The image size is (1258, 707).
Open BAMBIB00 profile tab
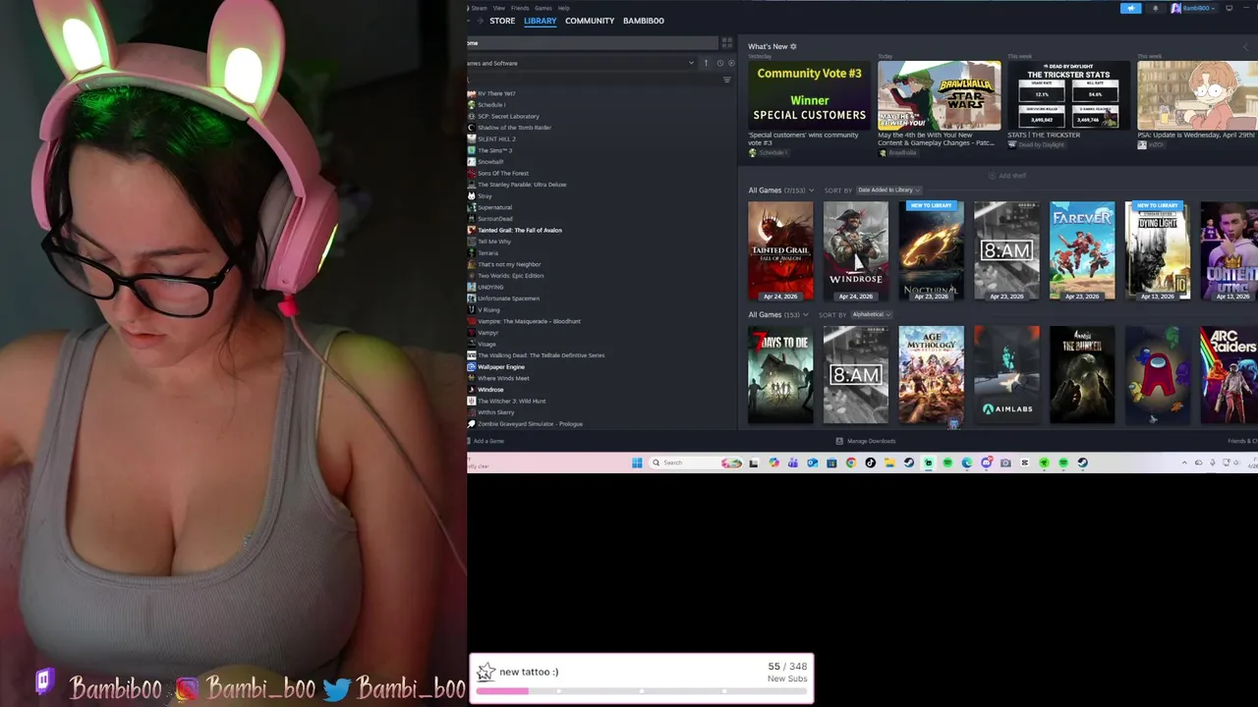(644, 21)
